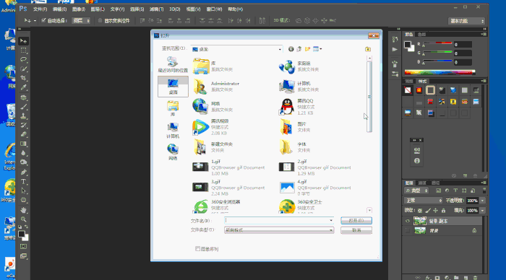Open the layer filter 类型 dropdown

pos(416,191)
